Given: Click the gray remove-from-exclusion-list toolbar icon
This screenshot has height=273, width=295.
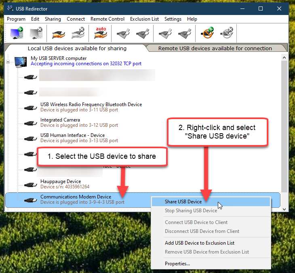Looking at the screenshot, I should coord(226,33).
